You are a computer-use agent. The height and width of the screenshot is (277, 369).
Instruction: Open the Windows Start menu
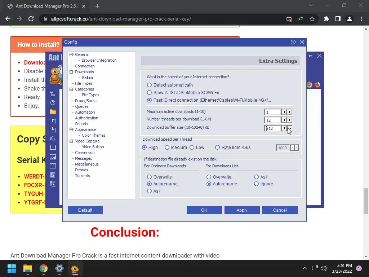(12, 268)
